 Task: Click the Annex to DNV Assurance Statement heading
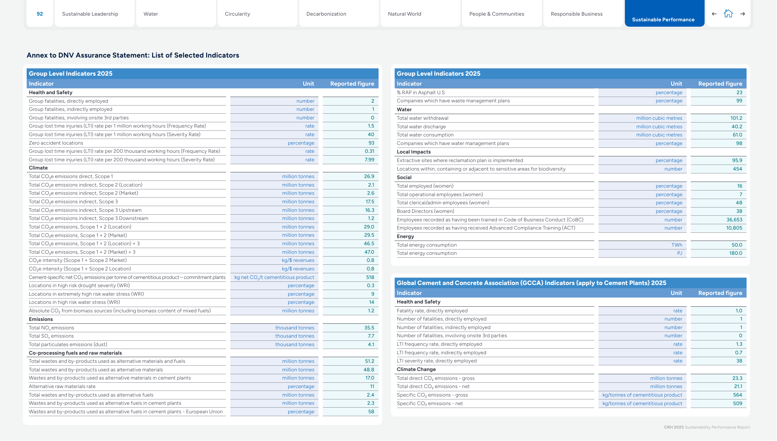point(133,55)
